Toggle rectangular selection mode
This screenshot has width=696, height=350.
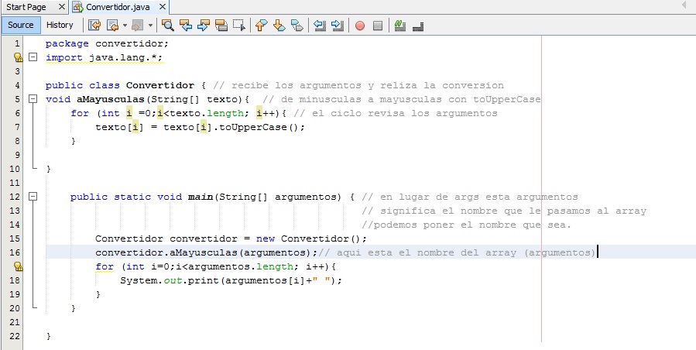click(x=239, y=25)
